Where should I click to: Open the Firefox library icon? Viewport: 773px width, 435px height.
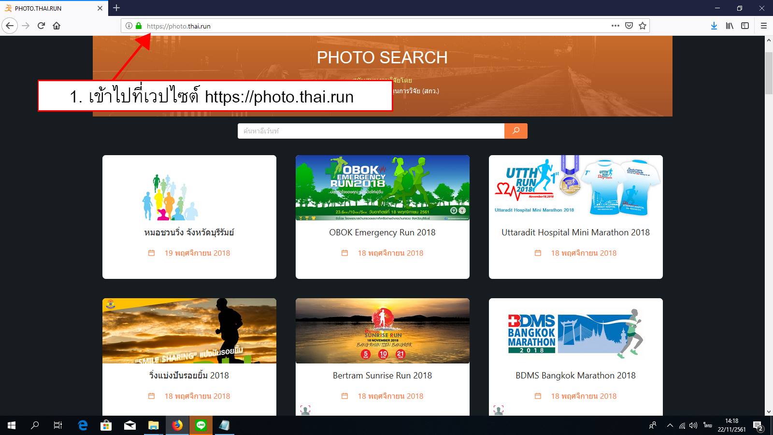[730, 26]
